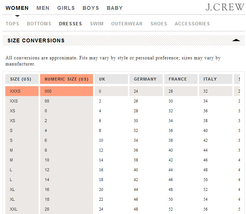Open the Bottoms subcategory
The image size is (246, 214).
tap(39, 24)
